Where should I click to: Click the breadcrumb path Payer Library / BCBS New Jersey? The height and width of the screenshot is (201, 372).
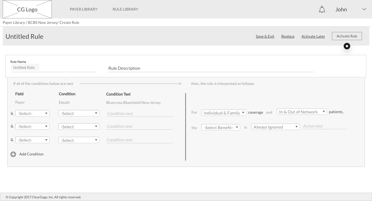(30, 23)
